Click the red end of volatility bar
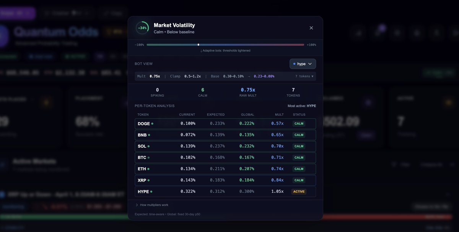This screenshot has height=232, width=459. click(302, 45)
